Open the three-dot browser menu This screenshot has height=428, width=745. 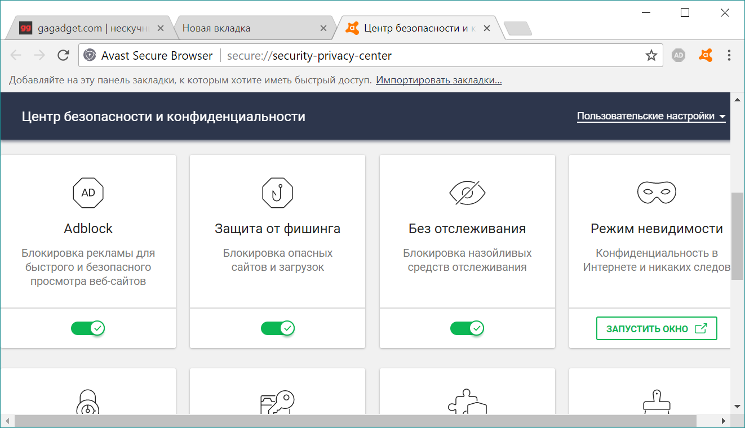[x=729, y=55]
